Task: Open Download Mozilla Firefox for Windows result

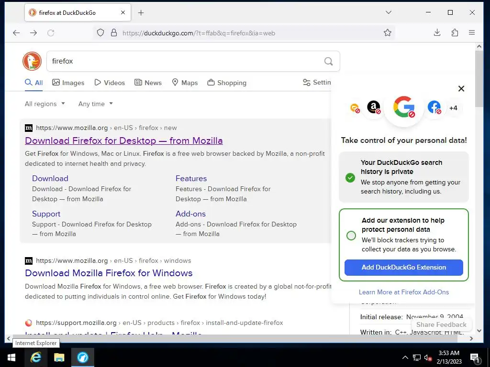Action: (109, 273)
